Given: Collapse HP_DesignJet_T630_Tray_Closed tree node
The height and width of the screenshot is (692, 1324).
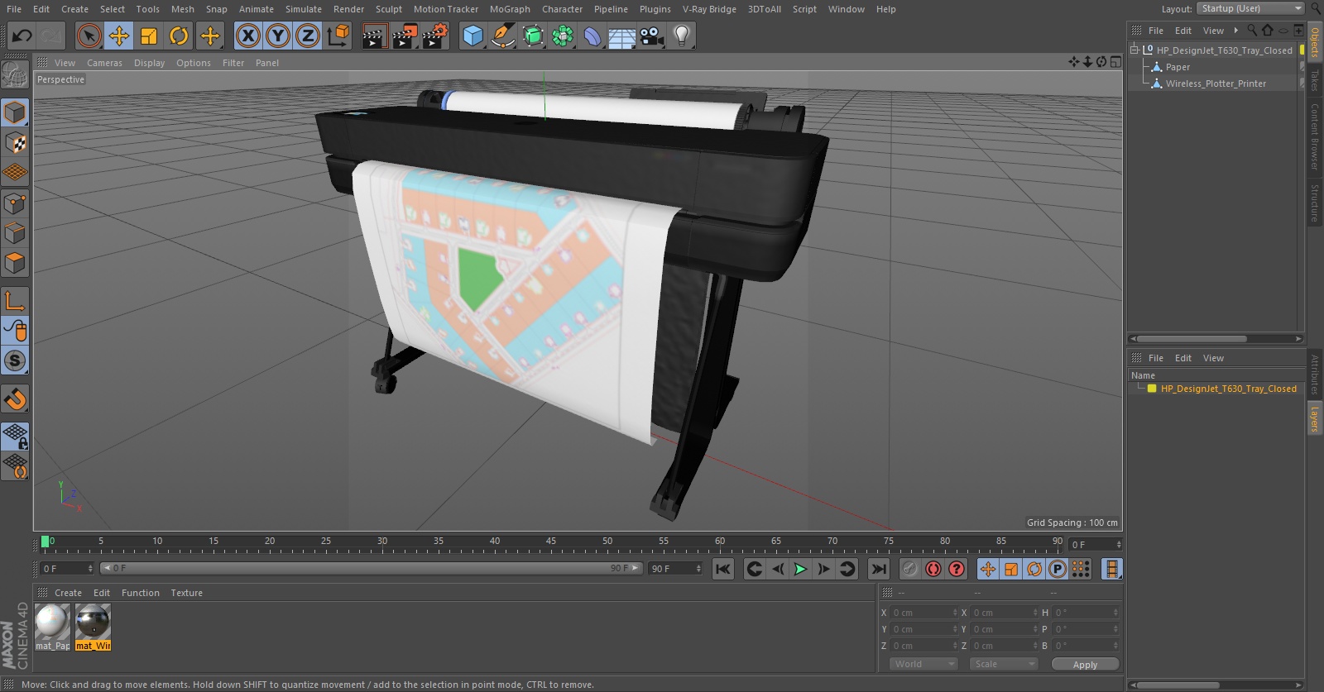Looking at the screenshot, I should [1135, 50].
